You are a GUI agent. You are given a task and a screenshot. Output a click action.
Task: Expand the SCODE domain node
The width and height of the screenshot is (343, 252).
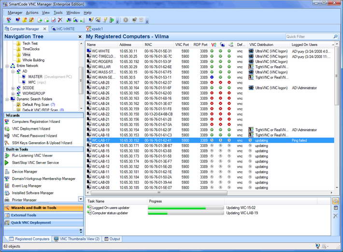14,88
